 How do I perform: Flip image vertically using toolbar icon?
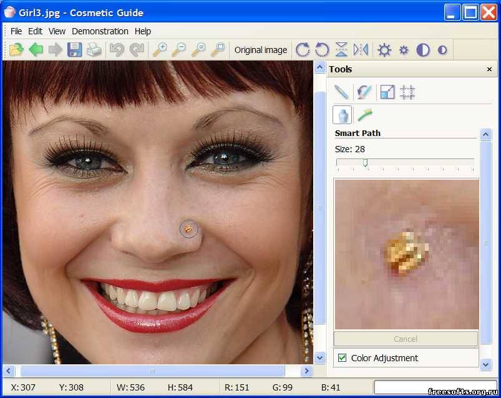[341, 50]
